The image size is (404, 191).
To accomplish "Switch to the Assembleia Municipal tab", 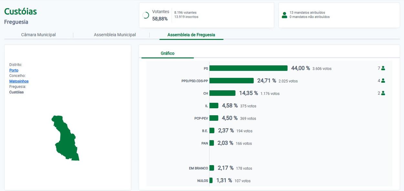I will click(x=115, y=35).
